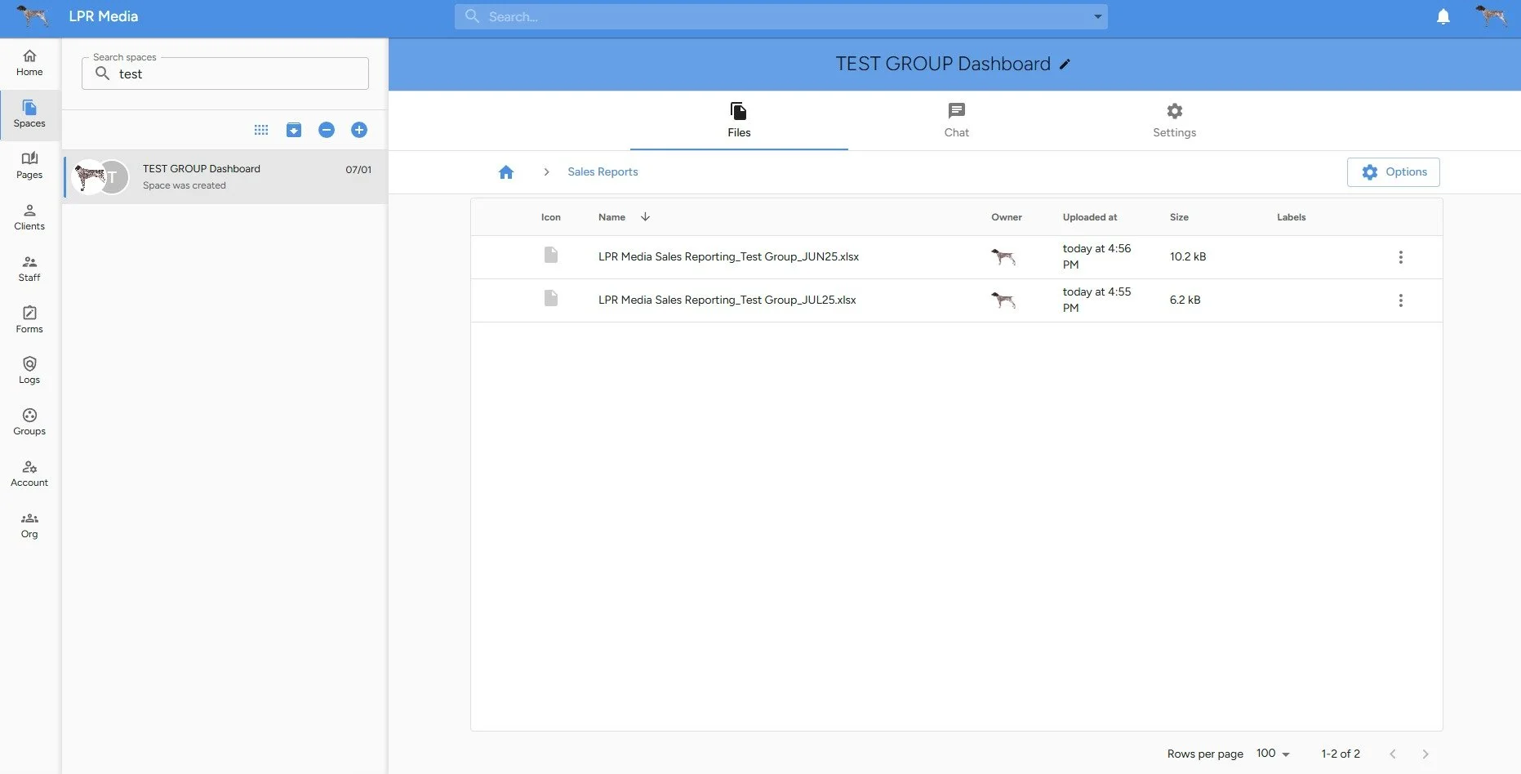Open the Home sidebar item
The height and width of the screenshot is (774, 1521).
coord(29,63)
